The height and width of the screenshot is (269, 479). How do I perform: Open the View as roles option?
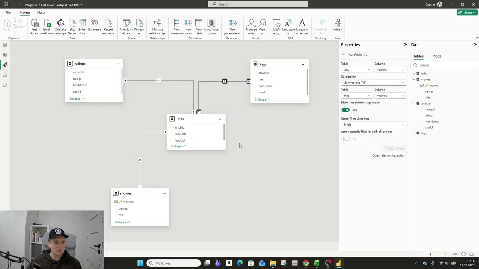pos(262,27)
